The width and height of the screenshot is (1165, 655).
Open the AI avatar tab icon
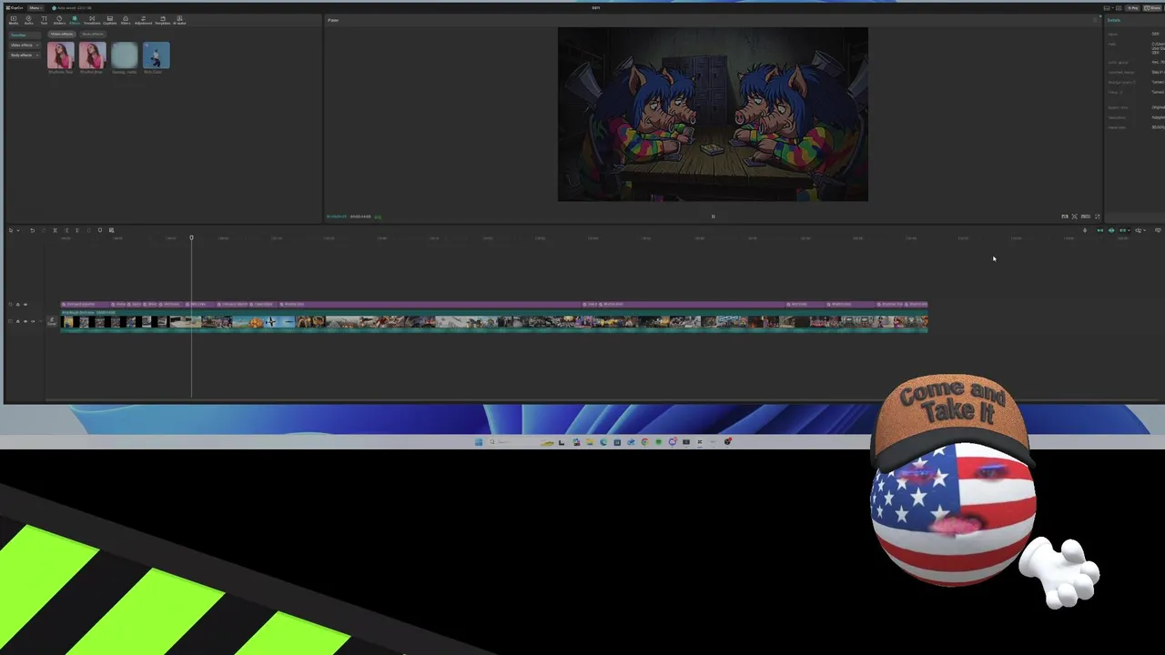(179, 18)
